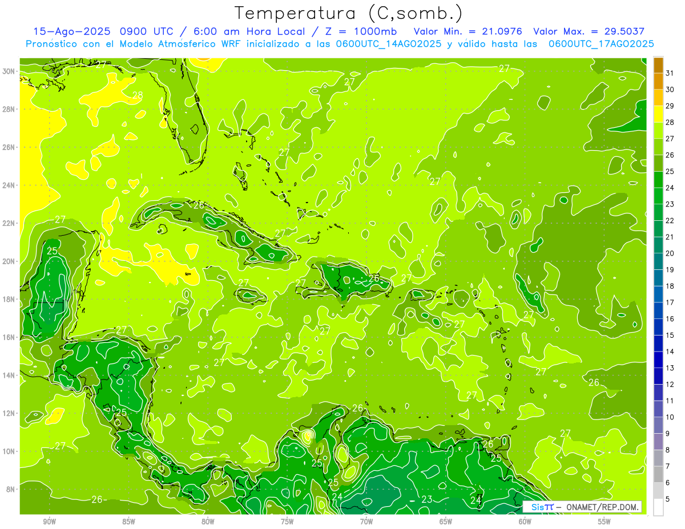The image size is (685, 529).
Task: Click the 28N latitude axis label
Action: (9, 109)
